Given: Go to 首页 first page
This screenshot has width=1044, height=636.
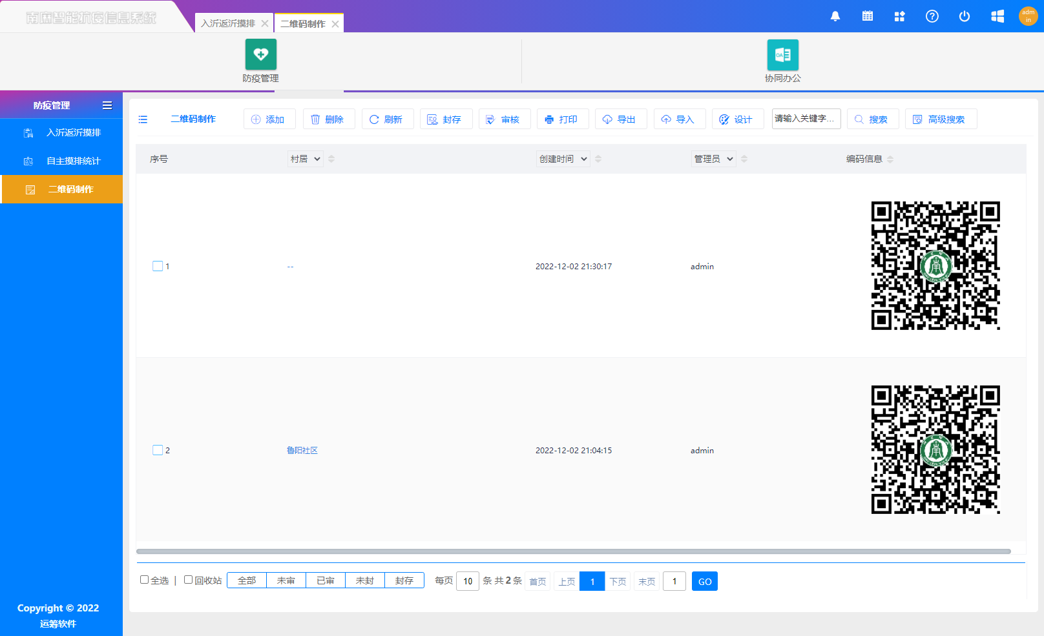Looking at the screenshot, I should pos(538,581).
